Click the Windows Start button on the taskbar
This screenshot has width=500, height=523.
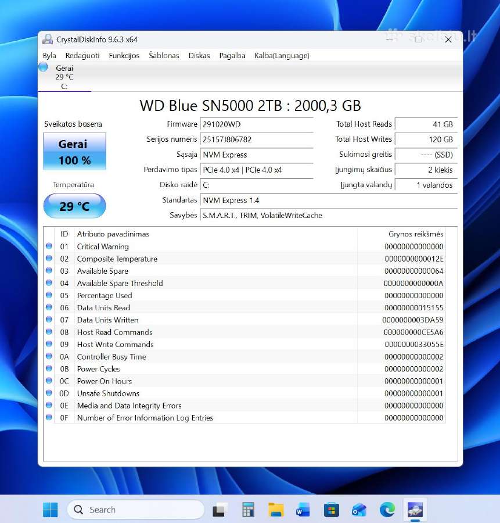coord(51,510)
